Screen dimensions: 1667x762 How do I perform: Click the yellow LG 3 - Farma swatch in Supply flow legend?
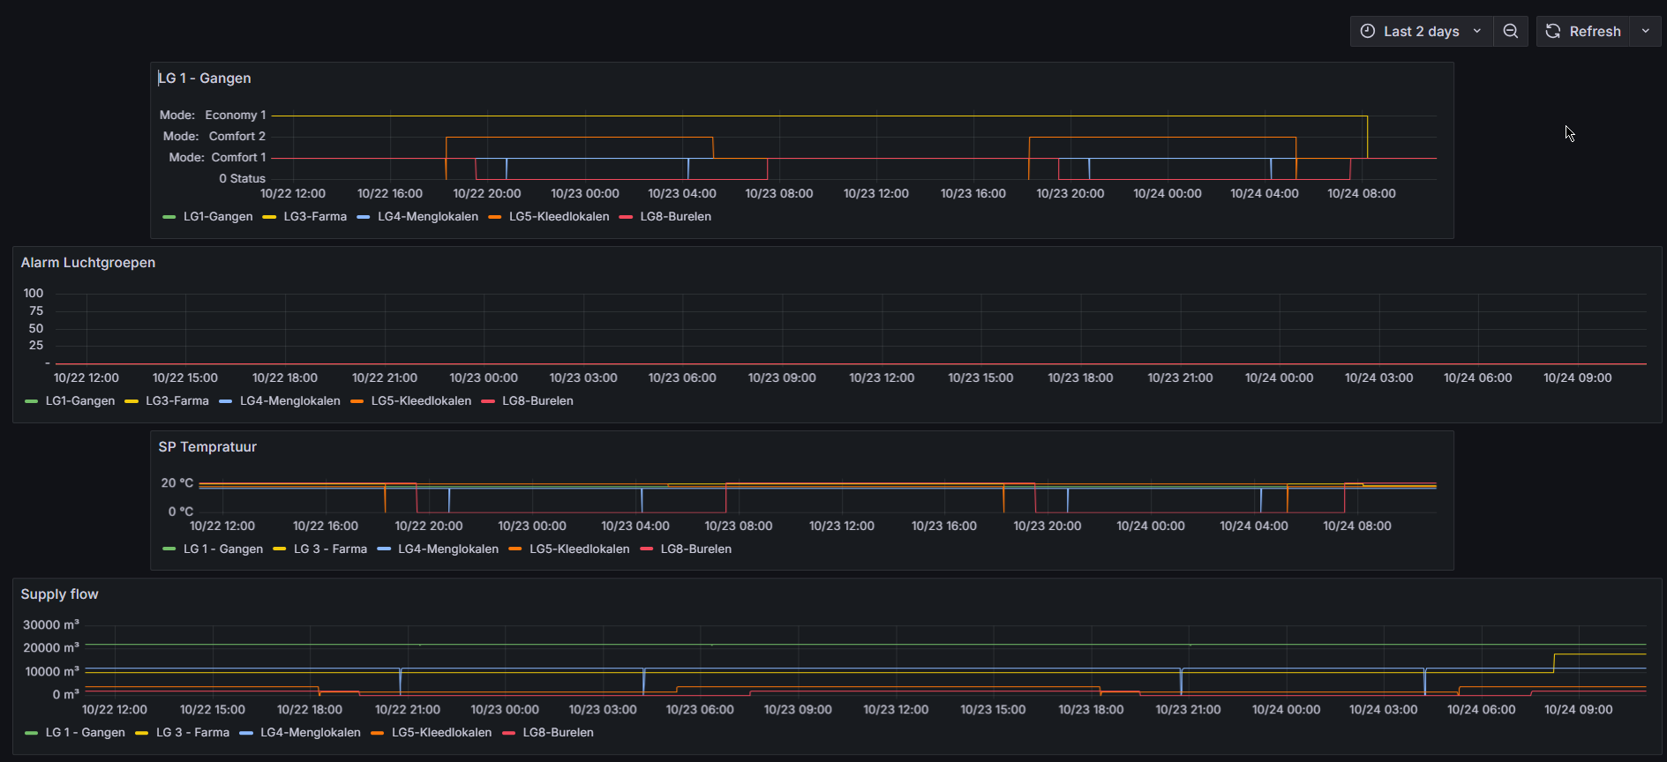[142, 733]
